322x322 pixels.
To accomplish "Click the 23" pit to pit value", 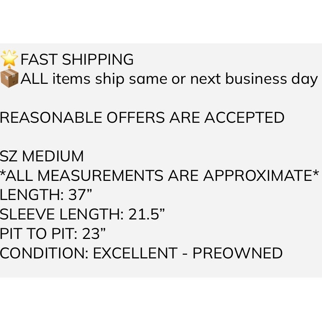I will coord(94,233).
